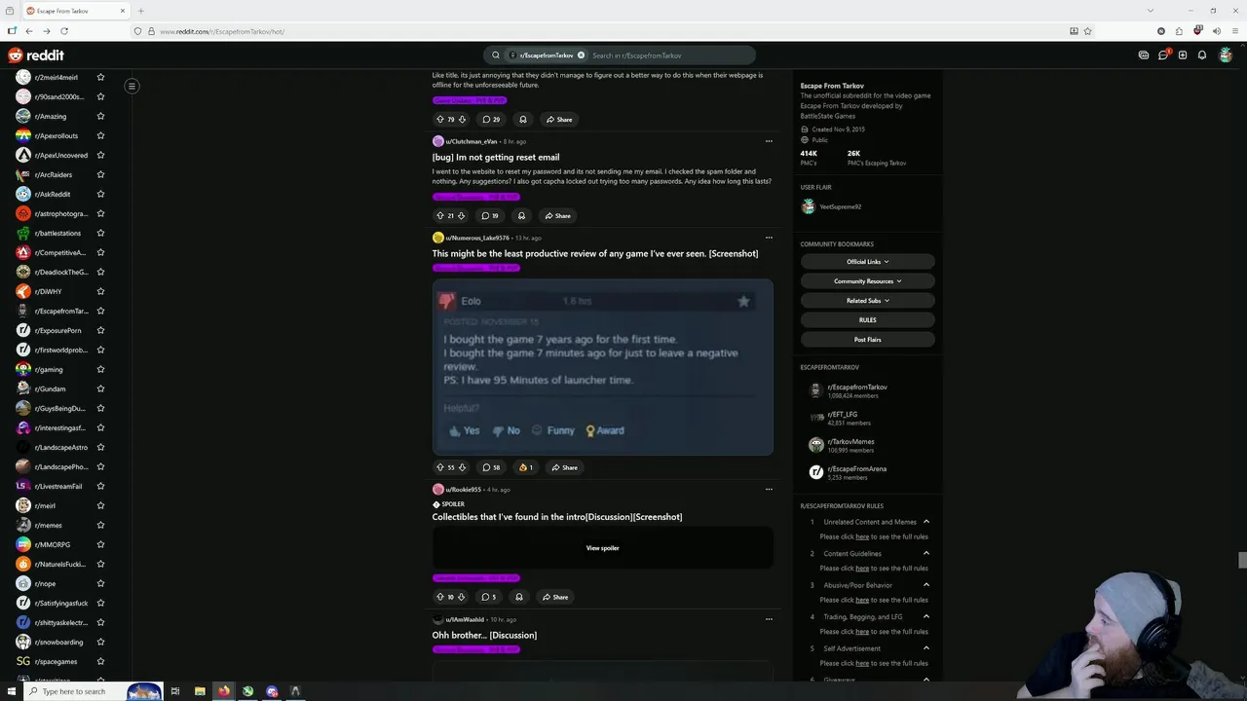Collapse rule 3 Abusive/Poor Behavior

click(x=926, y=585)
